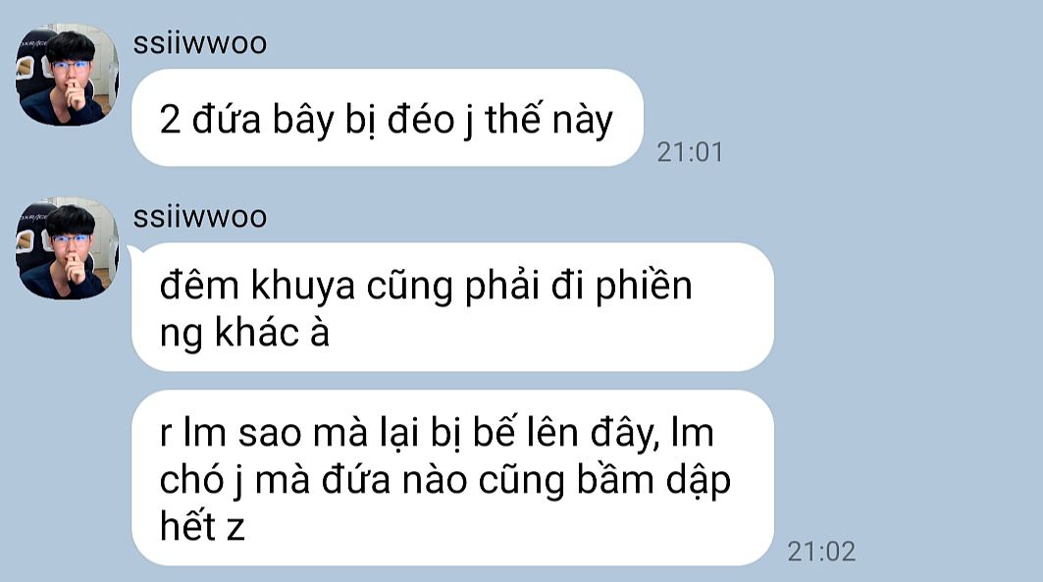Click the tail pointer of the 'đêm khuya' bubble
The image size is (1043, 582).
tap(131, 250)
